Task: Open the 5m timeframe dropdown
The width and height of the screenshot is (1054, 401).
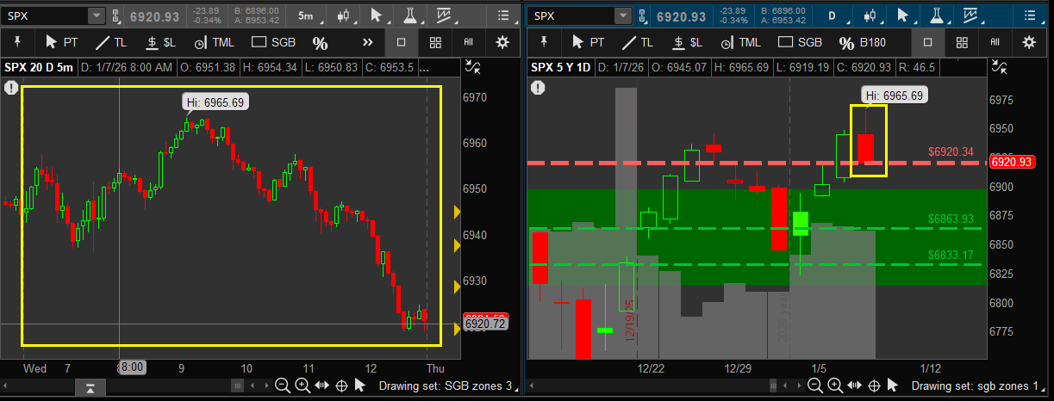Action: tap(306, 15)
